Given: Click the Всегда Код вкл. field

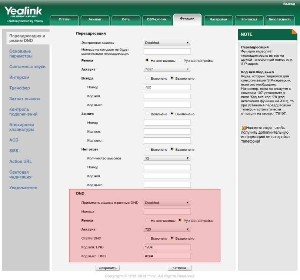Looking at the screenshot, I should tap(167, 96).
